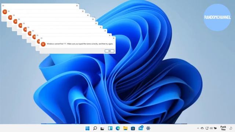The image size is (235, 132).
Task: Open the taskbar clock text area
Action: [x=223, y=128]
